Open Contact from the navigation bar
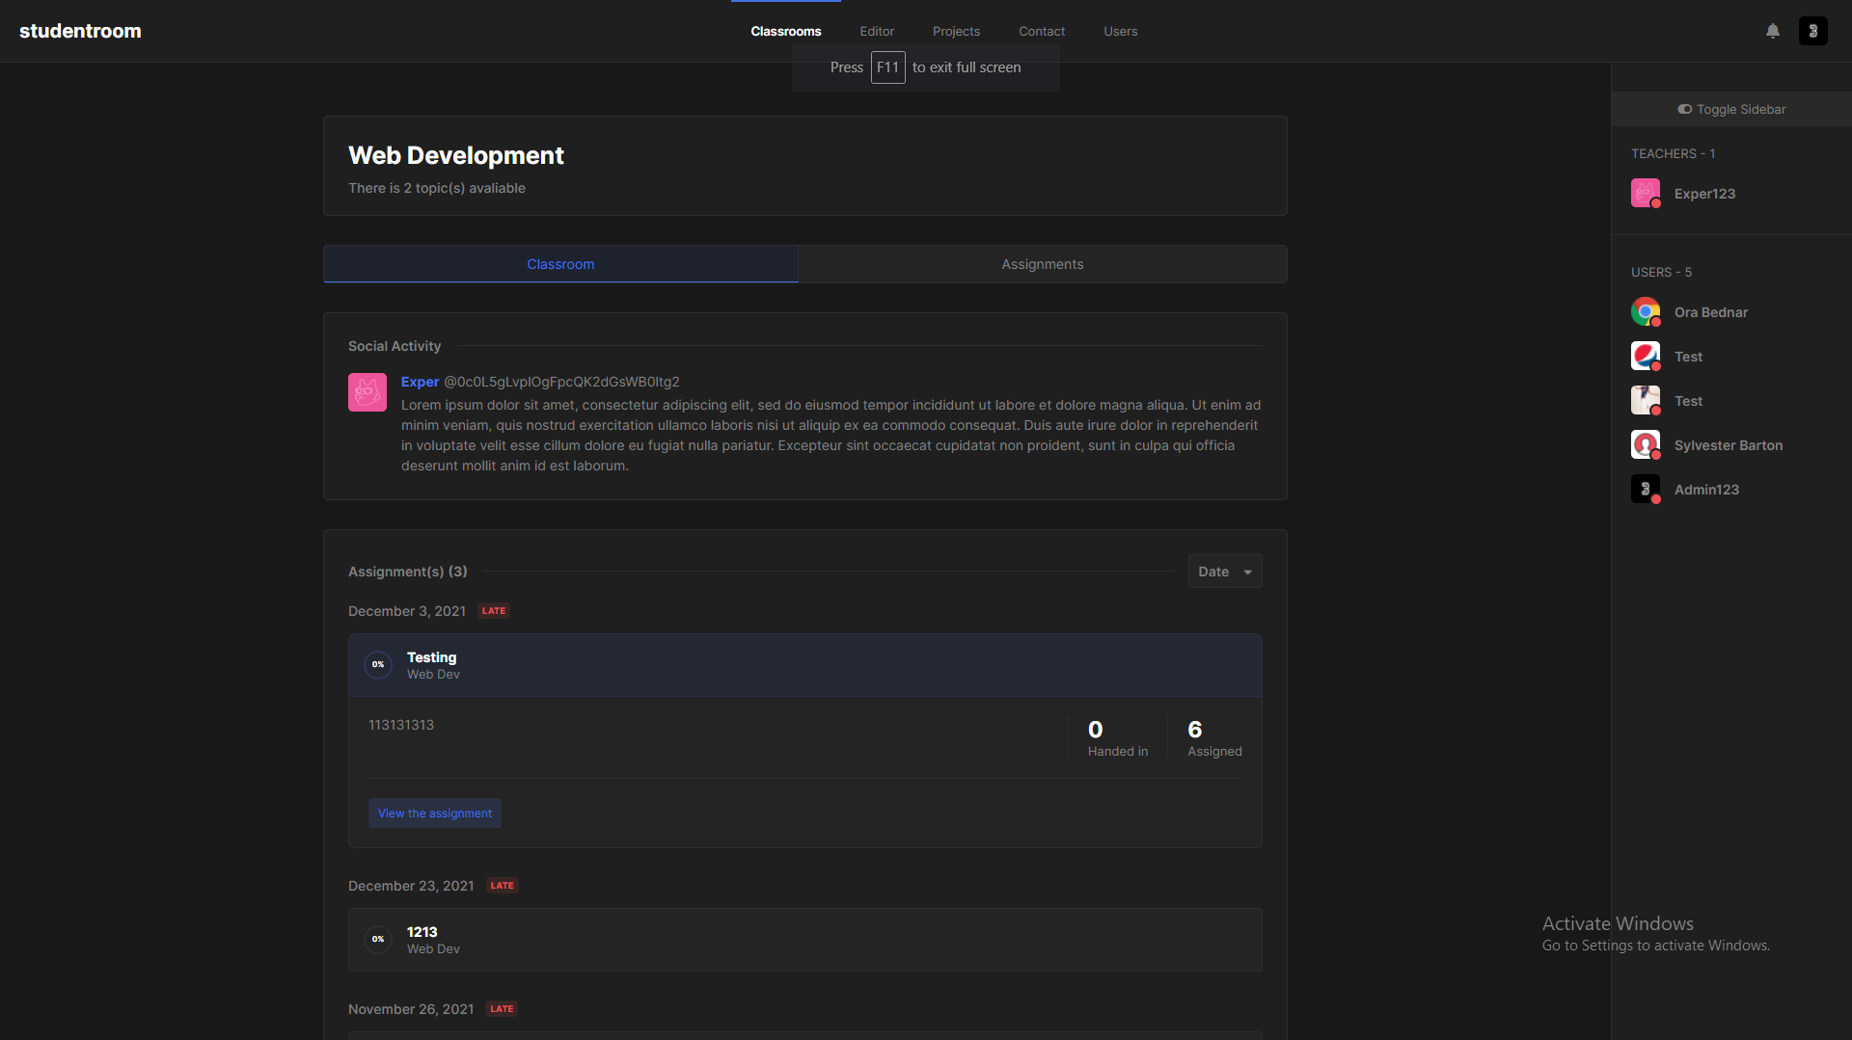This screenshot has height=1040, width=1852. click(1042, 31)
